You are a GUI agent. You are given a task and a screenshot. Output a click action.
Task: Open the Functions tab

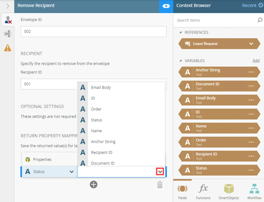[x=203, y=191]
